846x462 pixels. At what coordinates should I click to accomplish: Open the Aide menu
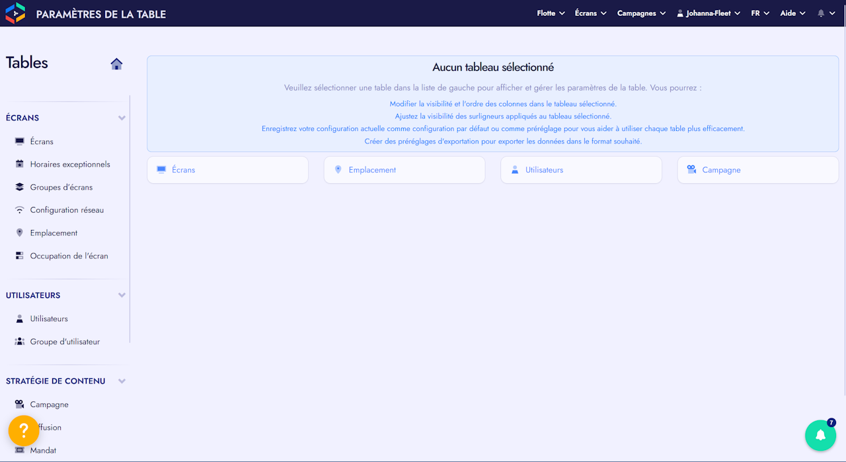tap(792, 13)
